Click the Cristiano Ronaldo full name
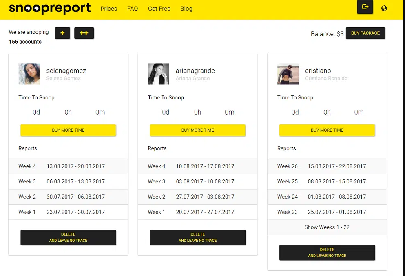Screen dimensions: 405x276 [326, 79]
